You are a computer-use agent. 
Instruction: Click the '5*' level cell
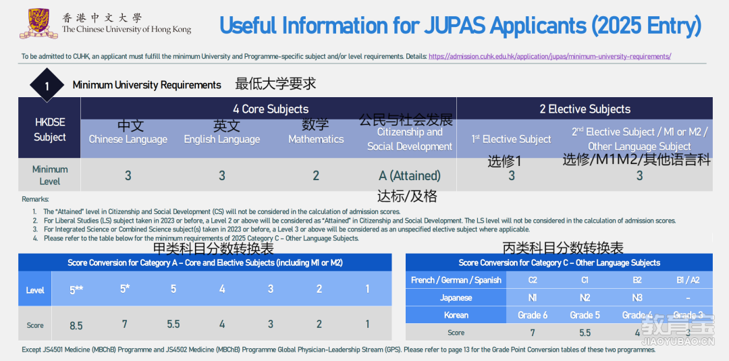point(125,289)
